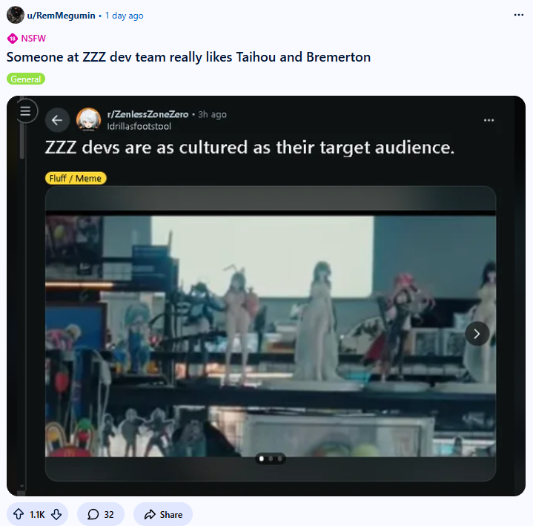This screenshot has width=533, height=526.
Task: Click the back arrow in embedded post
Action: tap(57, 119)
